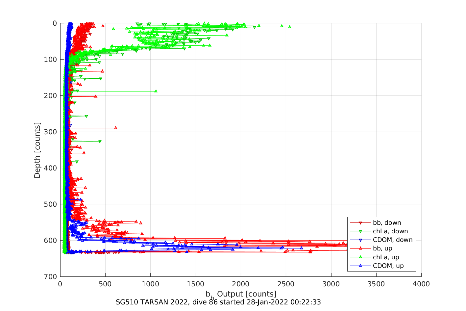Click the red up-triangle marker in legend
Screen dimensions: 466x311
coord(360,248)
